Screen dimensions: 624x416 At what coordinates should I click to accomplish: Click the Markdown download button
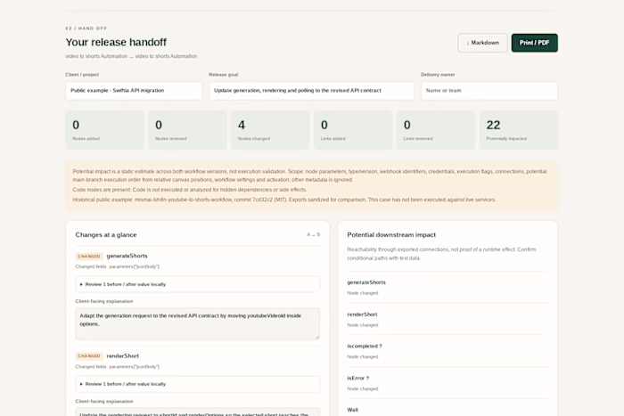(x=482, y=43)
